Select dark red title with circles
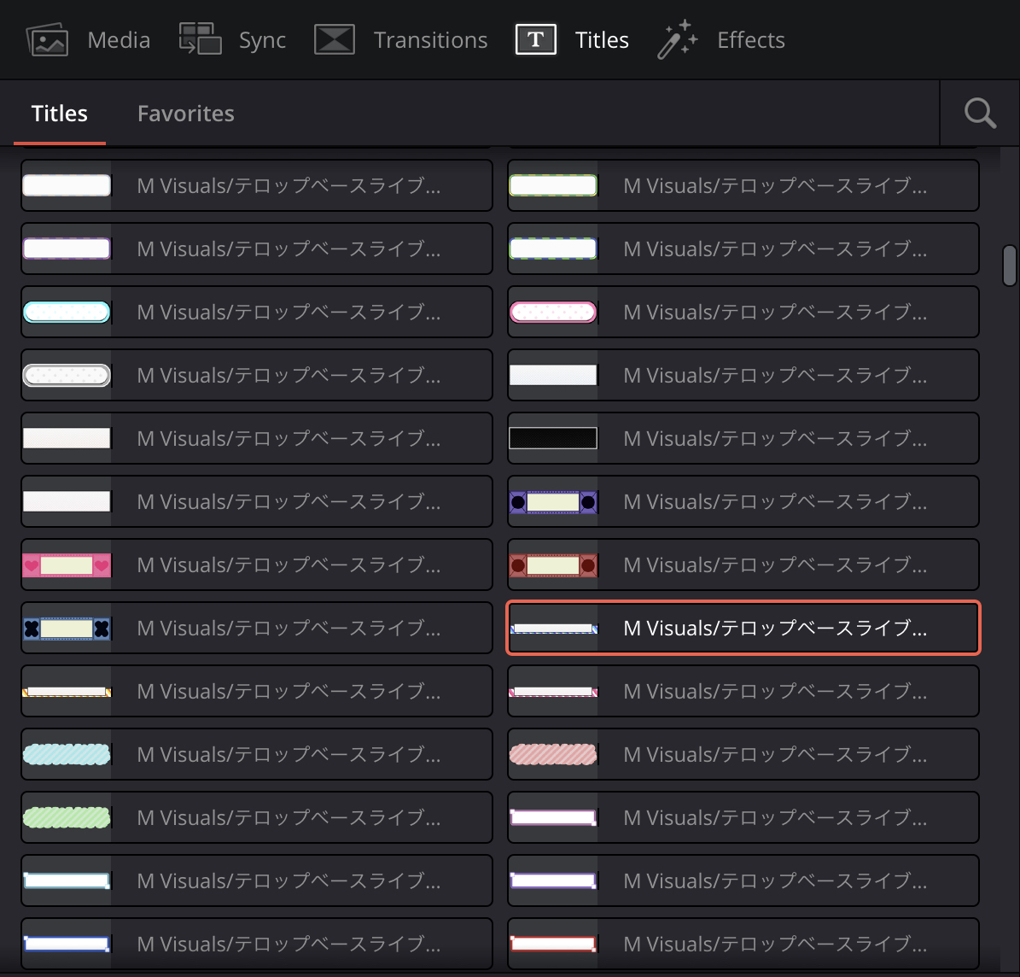Image resolution: width=1020 pixels, height=977 pixels. (x=743, y=565)
